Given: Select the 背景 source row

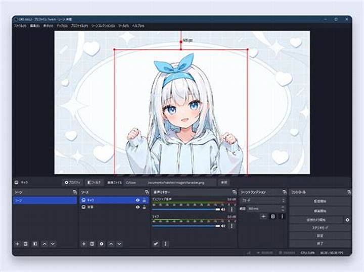Looking at the screenshot, I should coord(114,207).
